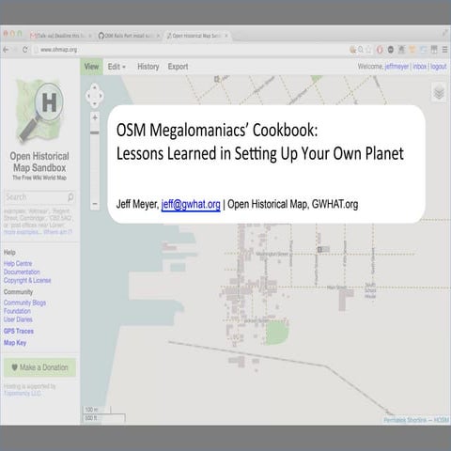This screenshot has height=451, width=451.
Task: Click the red circular extension icon
Action: tap(380, 50)
